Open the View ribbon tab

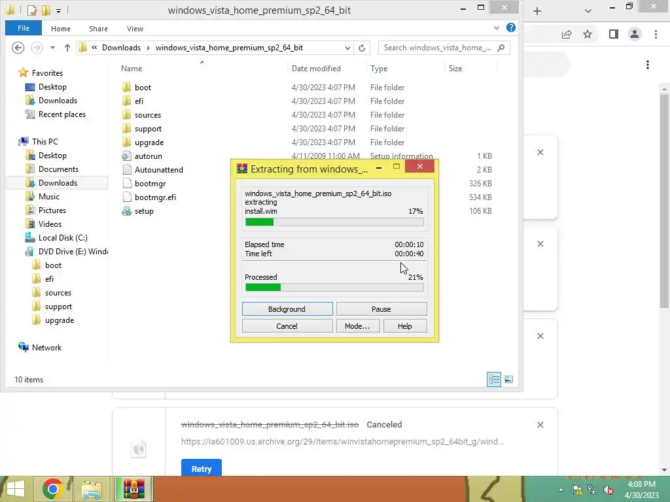pyautogui.click(x=135, y=29)
